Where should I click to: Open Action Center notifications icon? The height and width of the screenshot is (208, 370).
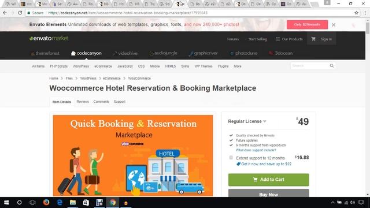[x=361, y=203]
